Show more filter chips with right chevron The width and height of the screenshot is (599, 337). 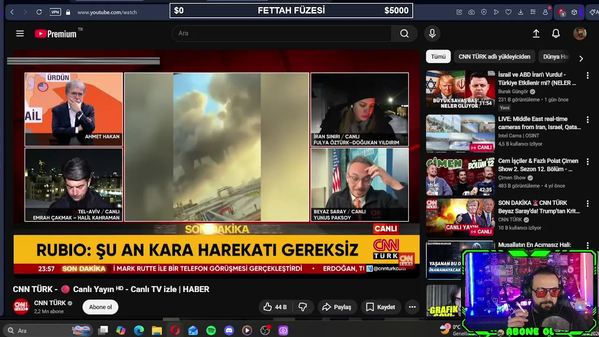[581, 59]
